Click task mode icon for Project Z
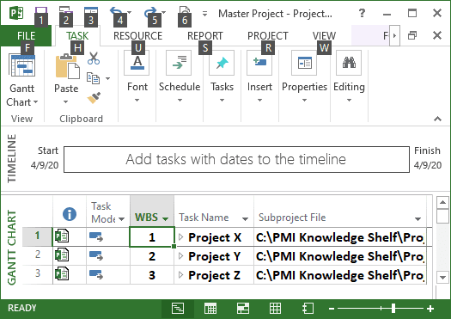This screenshot has height=319, width=451. point(96,274)
